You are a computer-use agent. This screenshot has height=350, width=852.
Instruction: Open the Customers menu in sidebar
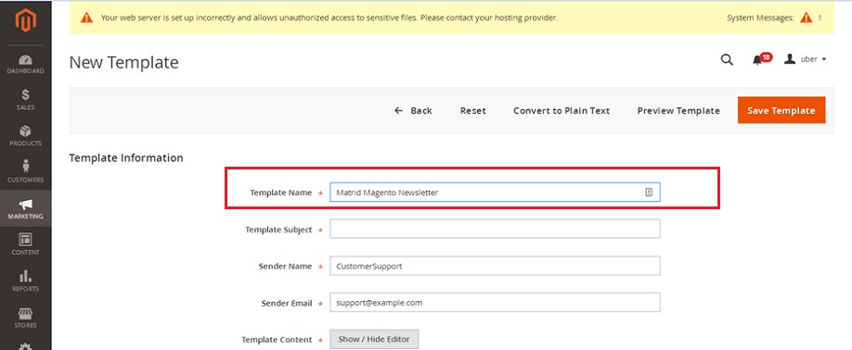tap(26, 172)
